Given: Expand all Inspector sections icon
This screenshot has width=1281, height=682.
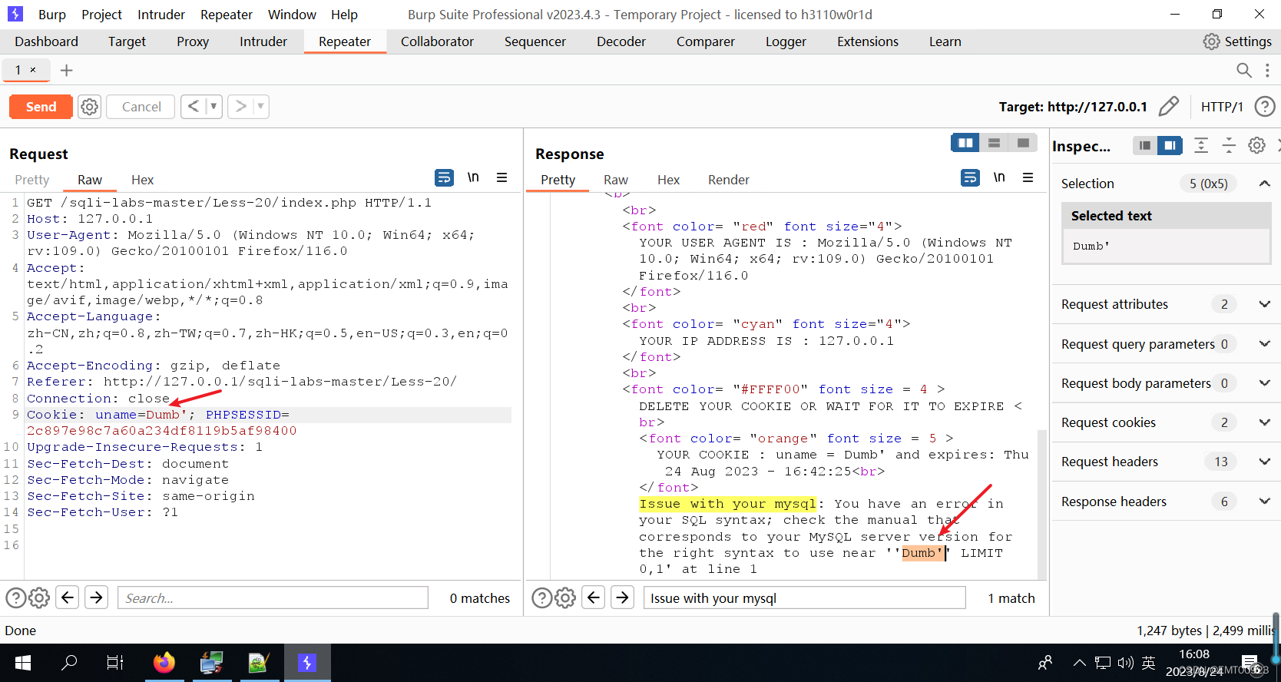Looking at the screenshot, I should click(1201, 145).
